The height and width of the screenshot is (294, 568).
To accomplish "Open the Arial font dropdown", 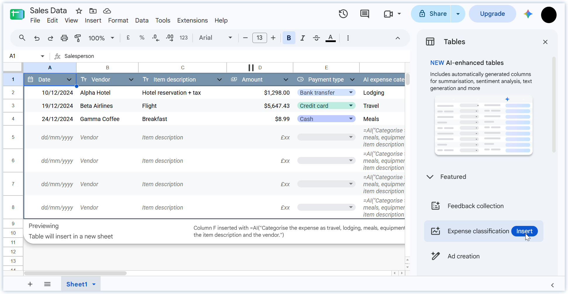I will (216, 38).
